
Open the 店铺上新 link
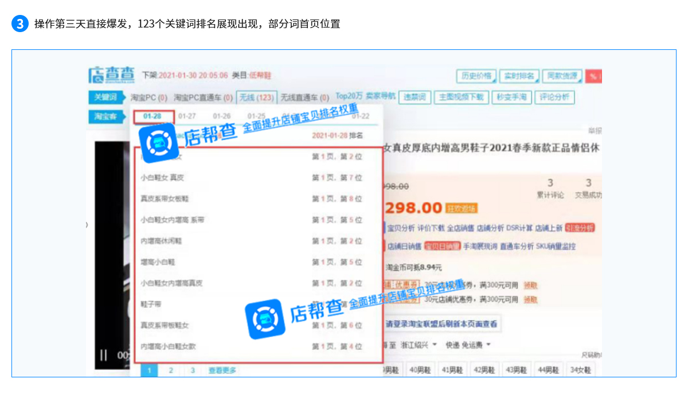point(549,228)
